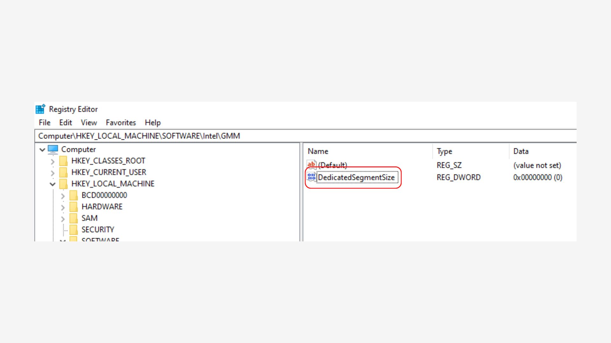
Task: Select the Computer monitor icon in the tree
Action: (x=53, y=149)
